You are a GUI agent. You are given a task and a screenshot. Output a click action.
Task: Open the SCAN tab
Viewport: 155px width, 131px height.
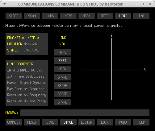(32, 16)
